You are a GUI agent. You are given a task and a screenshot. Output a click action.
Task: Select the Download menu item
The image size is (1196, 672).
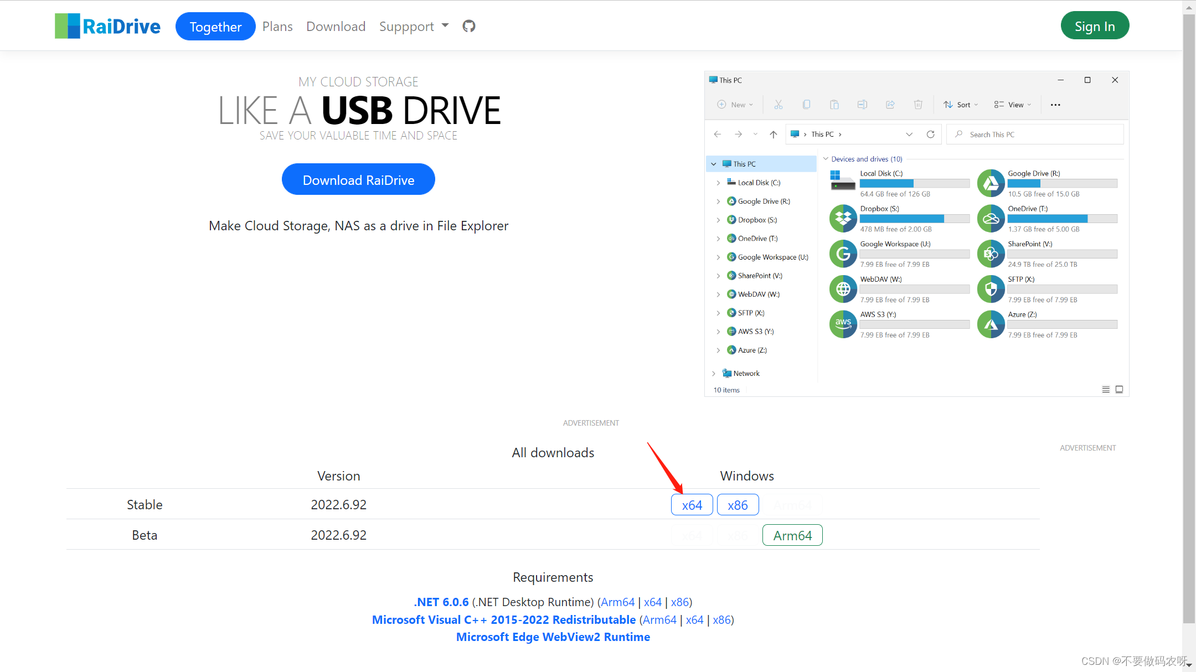tap(336, 26)
